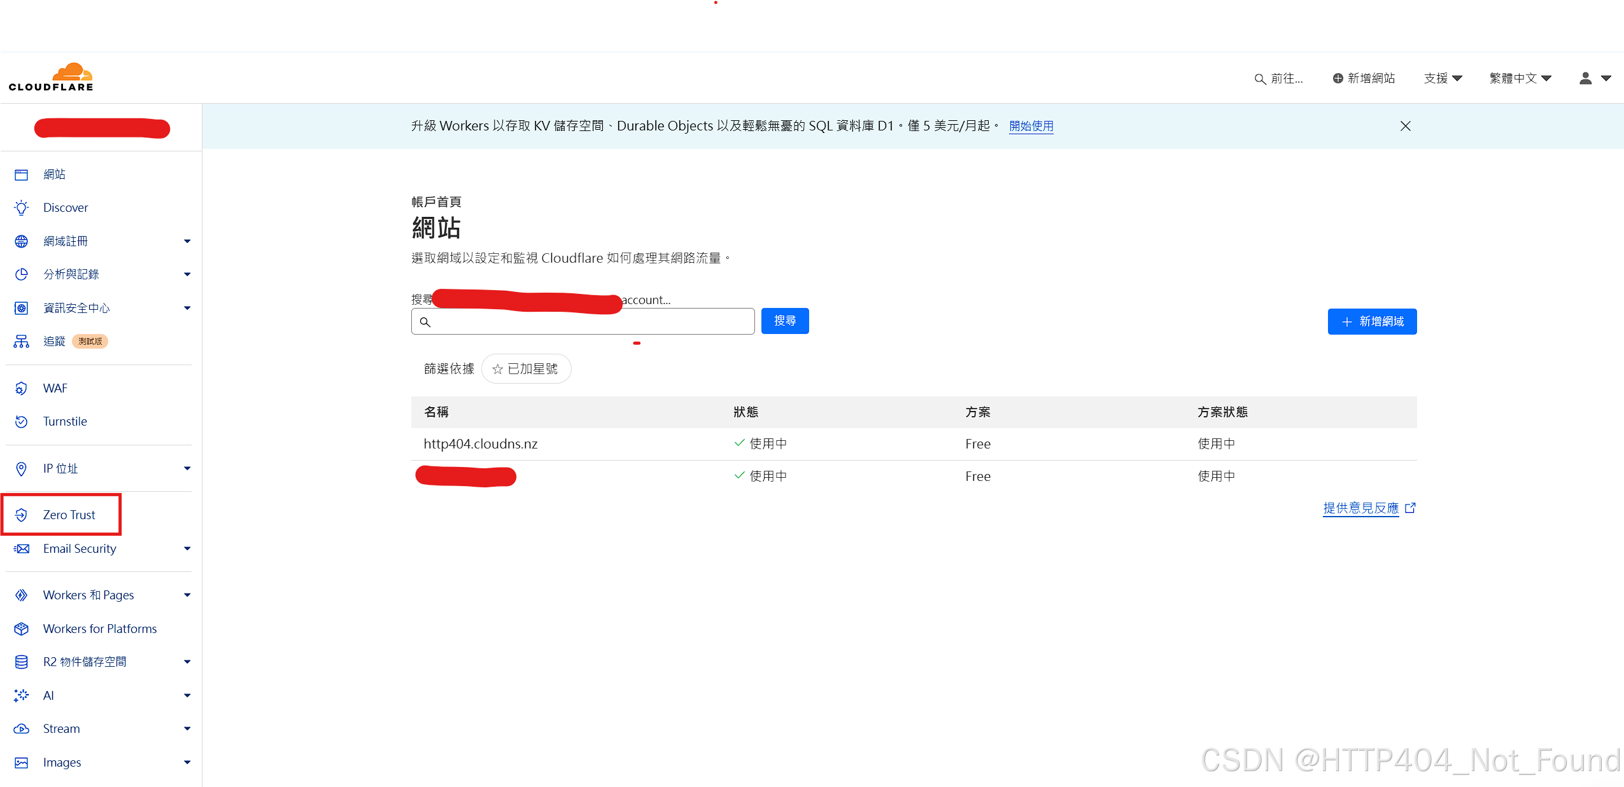Open the Images section
The height and width of the screenshot is (787, 1624).
coord(62,762)
